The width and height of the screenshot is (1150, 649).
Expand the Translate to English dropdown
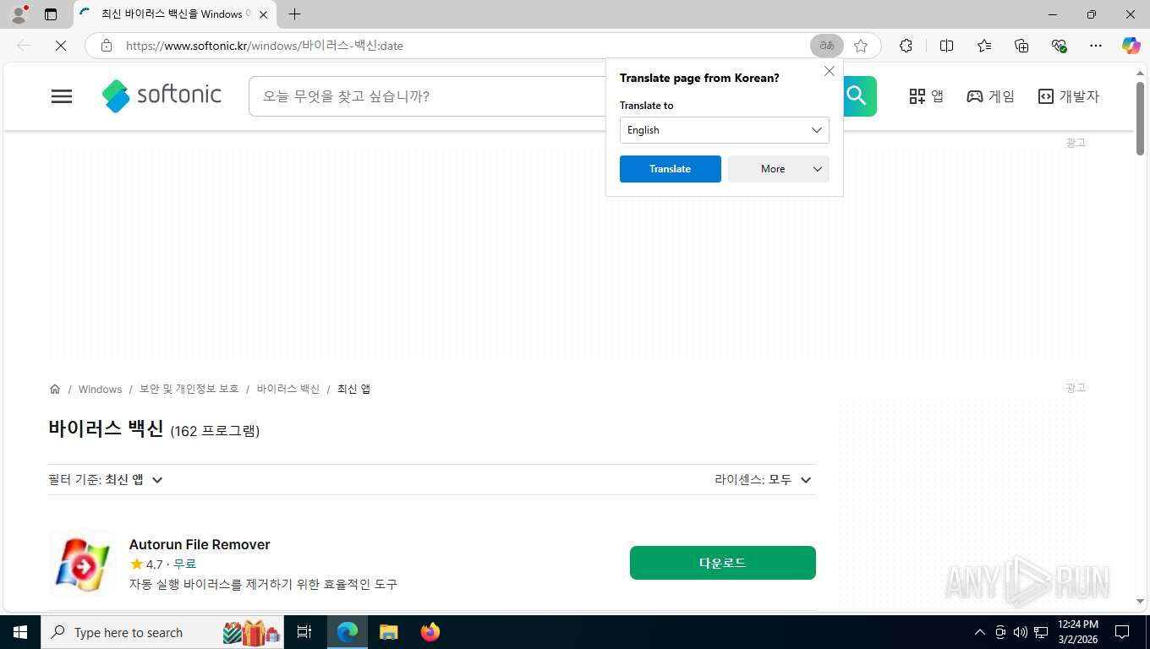[725, 130]
